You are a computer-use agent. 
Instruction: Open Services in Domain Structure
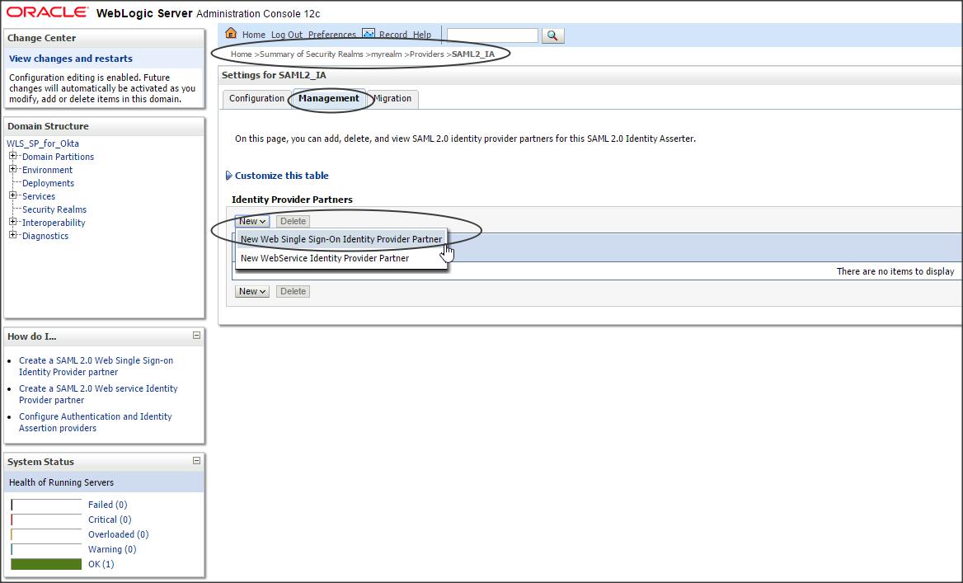click(x=39, y=196)
